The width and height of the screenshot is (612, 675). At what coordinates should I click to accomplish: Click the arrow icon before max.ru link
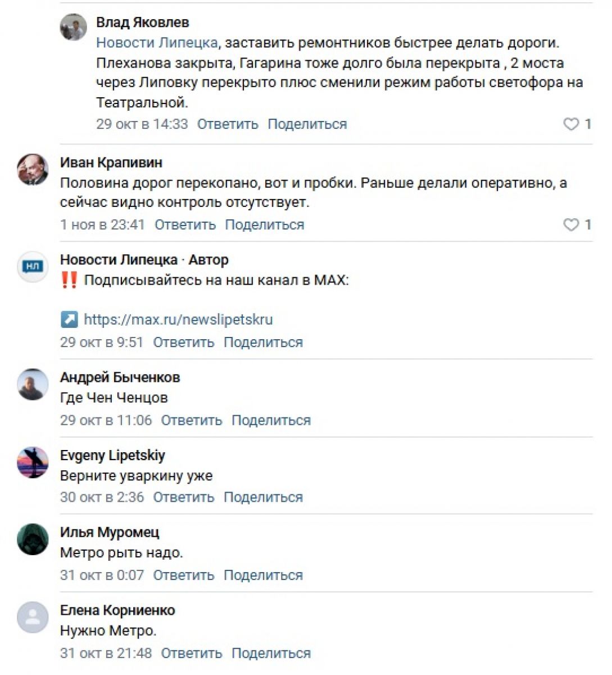(69, 319)
